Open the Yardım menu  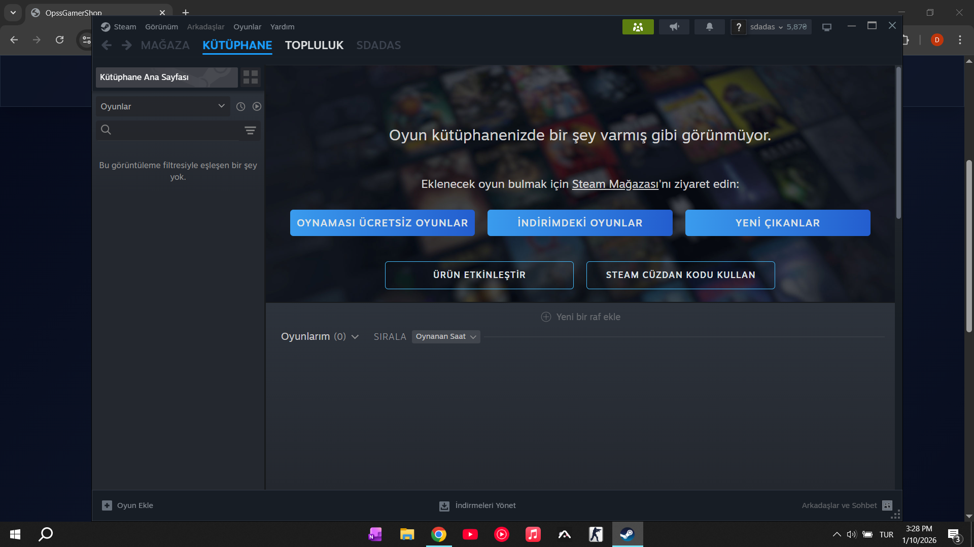point(282,27)
